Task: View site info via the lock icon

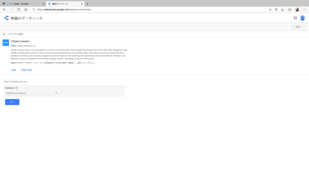Action: tap(34, 10)
